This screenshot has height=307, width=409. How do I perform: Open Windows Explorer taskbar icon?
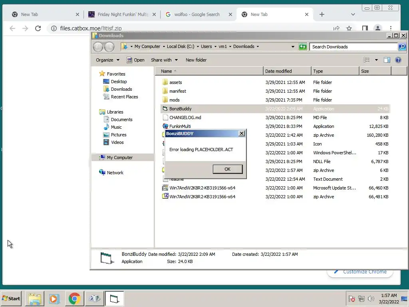point(35,298)
